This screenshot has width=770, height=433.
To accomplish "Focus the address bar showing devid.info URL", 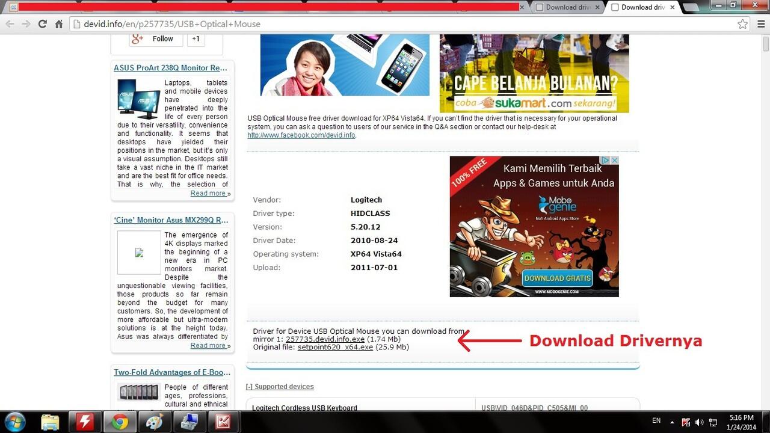I will (x=409, y=24).
